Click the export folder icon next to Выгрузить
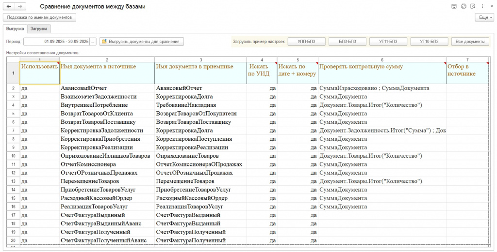Image resolution: width=497 pixels, height=252 pixels. [104, 42]
